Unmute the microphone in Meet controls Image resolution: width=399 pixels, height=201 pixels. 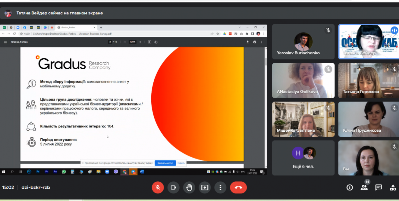tap(158, 187)
